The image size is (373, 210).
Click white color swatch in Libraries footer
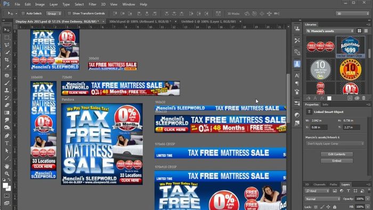(329, 98)
